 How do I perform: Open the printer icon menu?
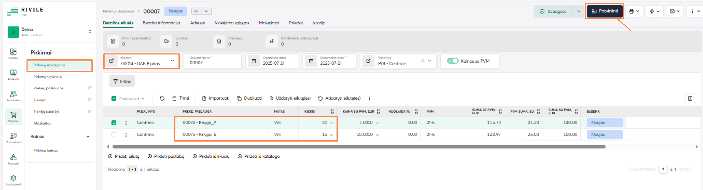point(634,11)
